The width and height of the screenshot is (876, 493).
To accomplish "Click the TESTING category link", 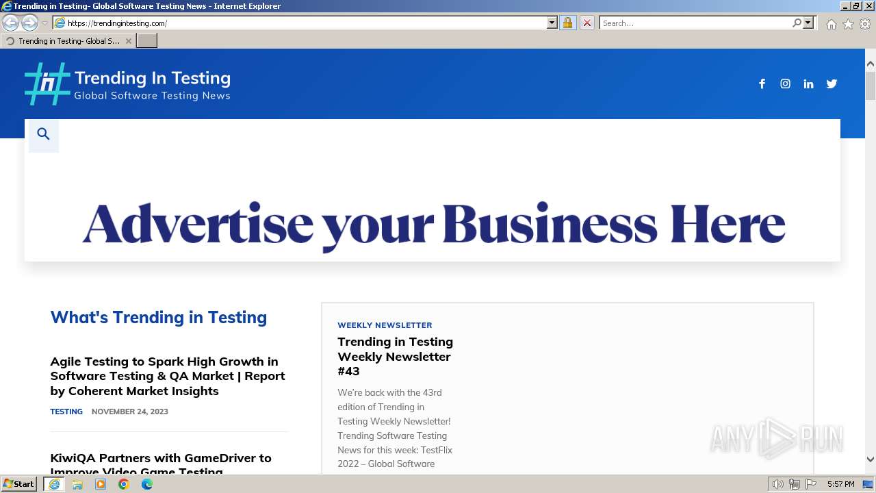I will (x=66, y=412).
